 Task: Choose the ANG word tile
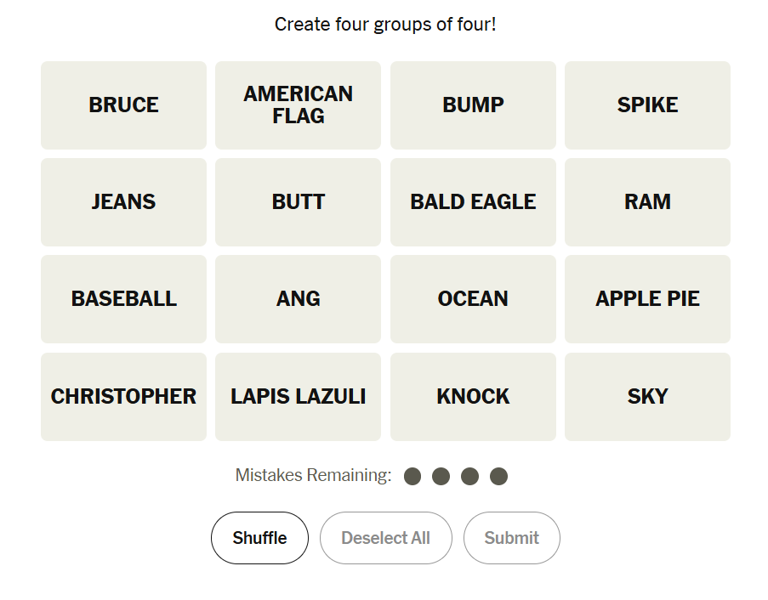pyautogui.click(x=298, y=299)
